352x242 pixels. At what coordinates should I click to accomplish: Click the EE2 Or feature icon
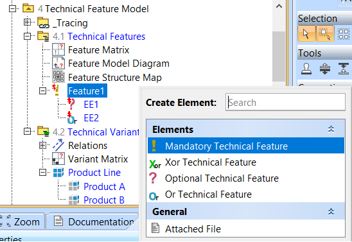coord(72,117)
